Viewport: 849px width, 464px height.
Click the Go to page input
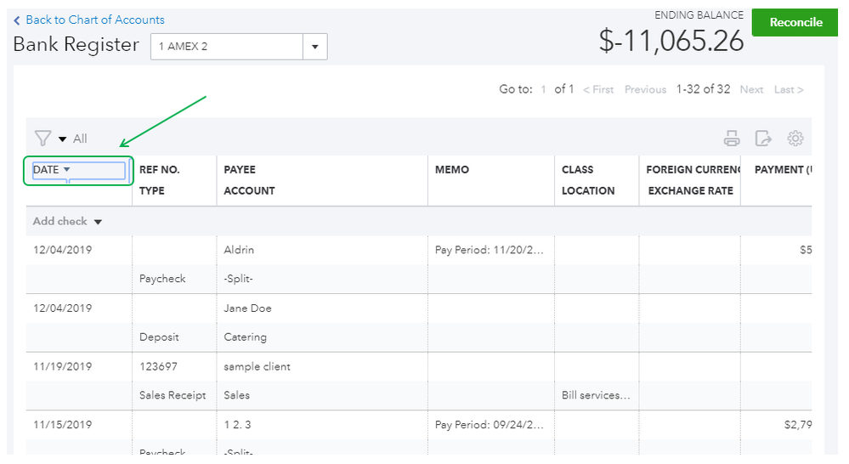(544, 89)
